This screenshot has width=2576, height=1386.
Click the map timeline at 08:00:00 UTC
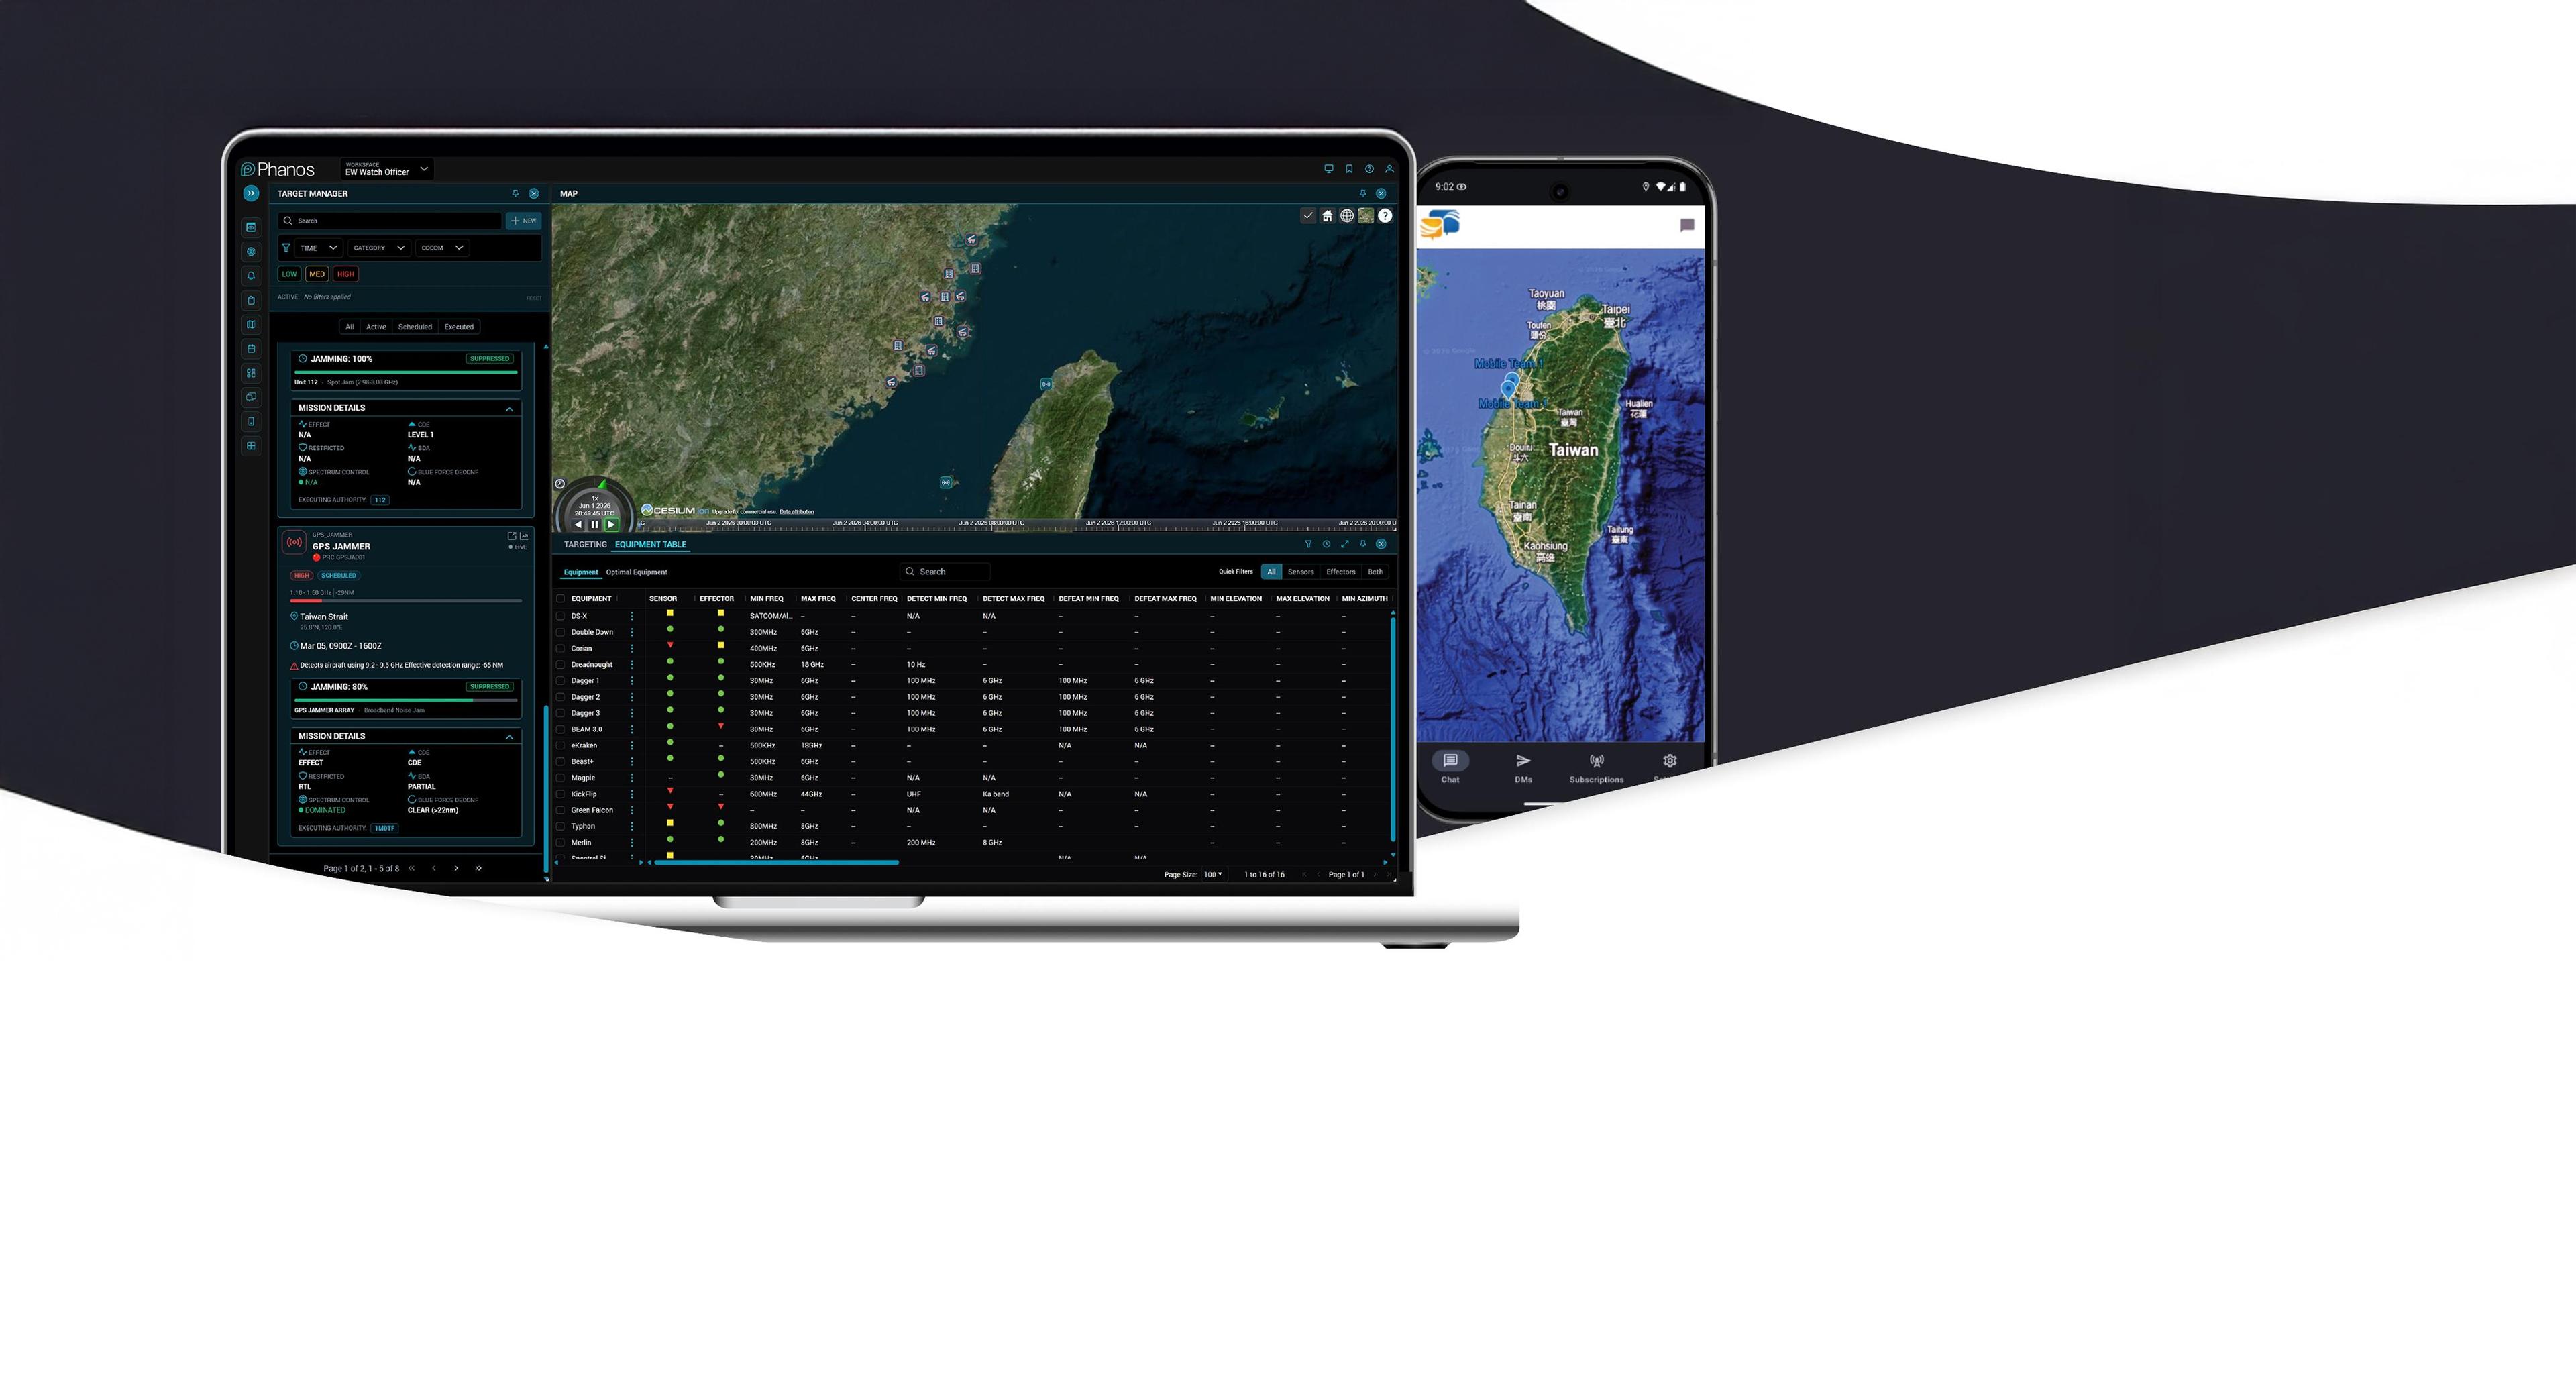(992, 523)
